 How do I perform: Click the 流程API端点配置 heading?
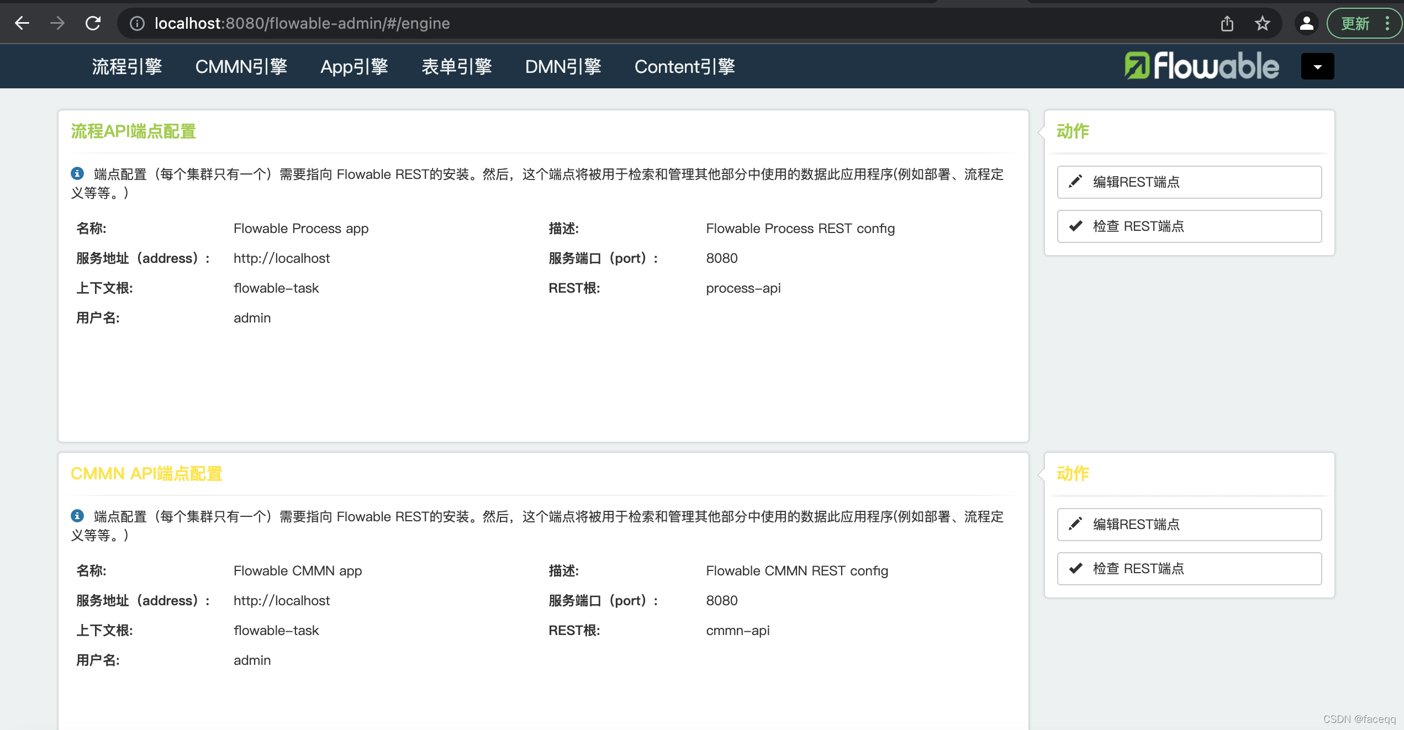(133, 131)
